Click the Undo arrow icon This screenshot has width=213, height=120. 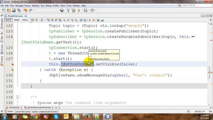[25, 10]
